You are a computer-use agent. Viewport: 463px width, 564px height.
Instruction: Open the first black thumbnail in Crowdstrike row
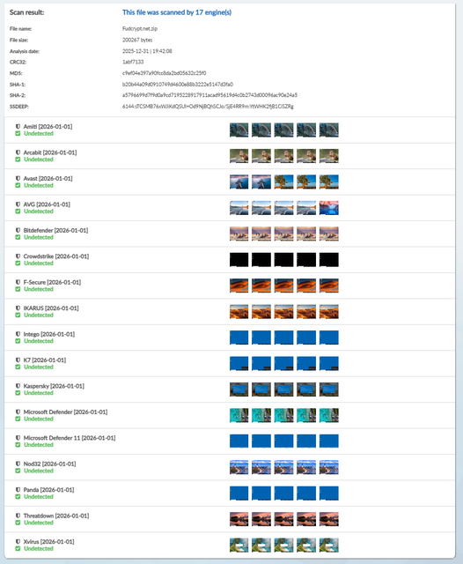(239, 260)
